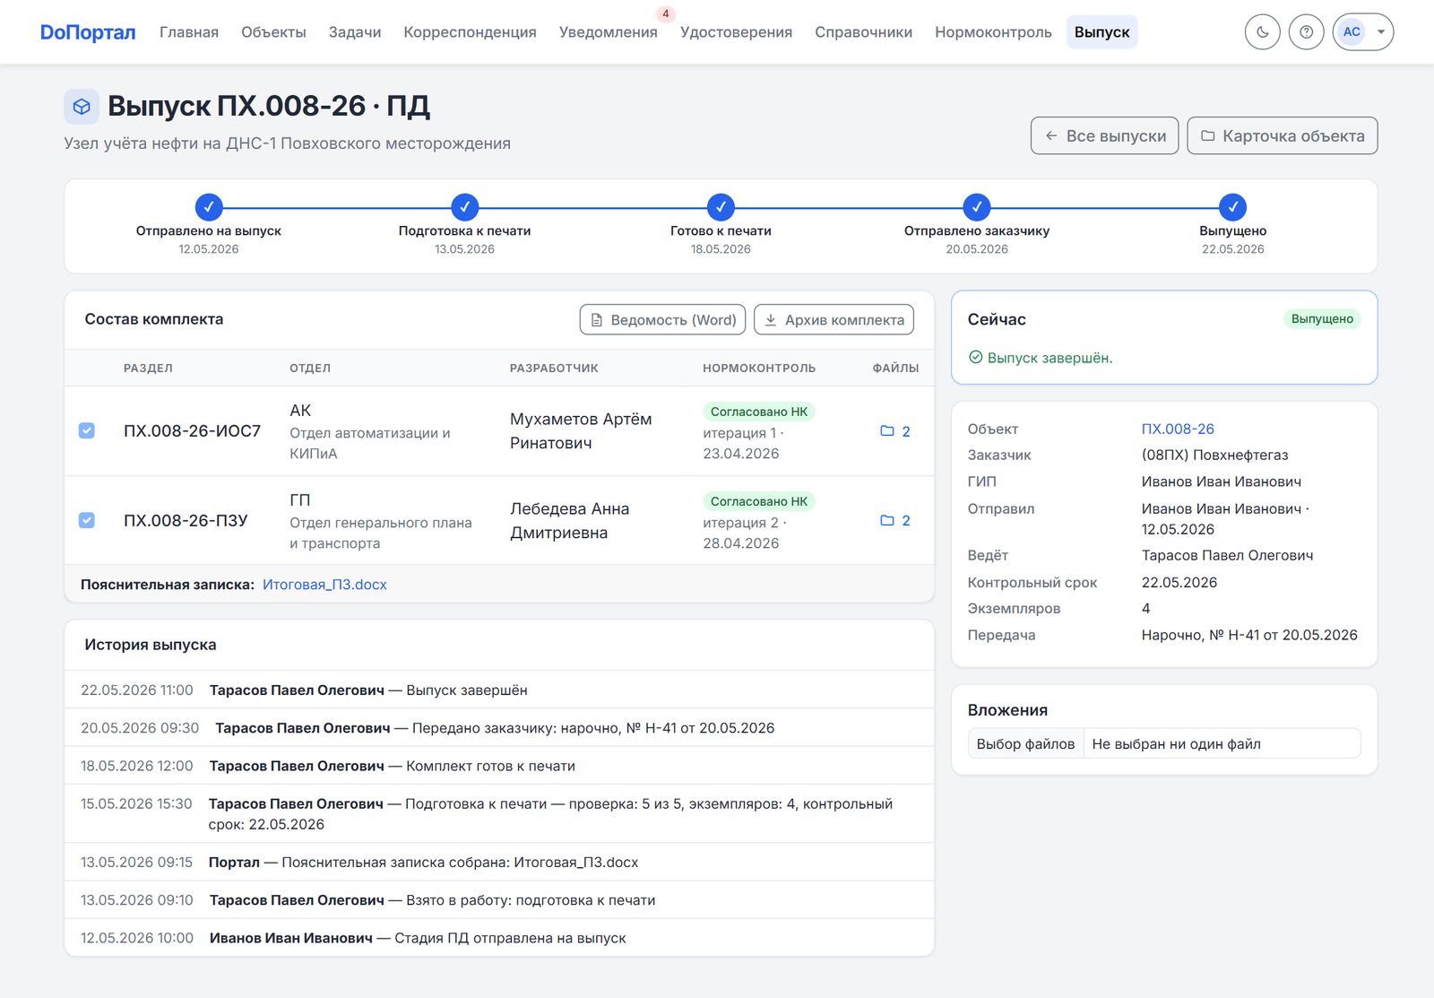Click developer 'Мухаметов Артём Ринатович'
This screenshot has width=1434, height=998.
581,431
